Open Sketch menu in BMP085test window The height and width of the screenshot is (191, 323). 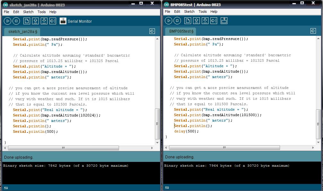[x=189, y=12]
